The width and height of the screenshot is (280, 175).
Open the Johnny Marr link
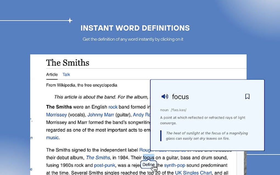click(101, 115)
